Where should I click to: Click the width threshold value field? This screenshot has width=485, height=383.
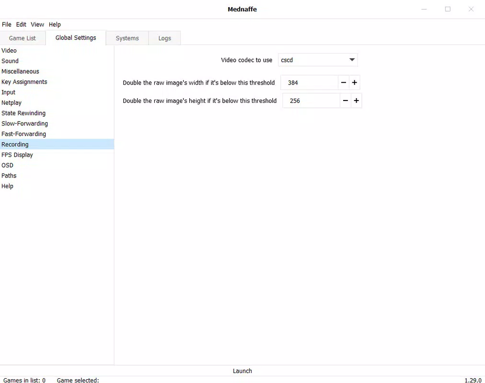coord(309,82)
